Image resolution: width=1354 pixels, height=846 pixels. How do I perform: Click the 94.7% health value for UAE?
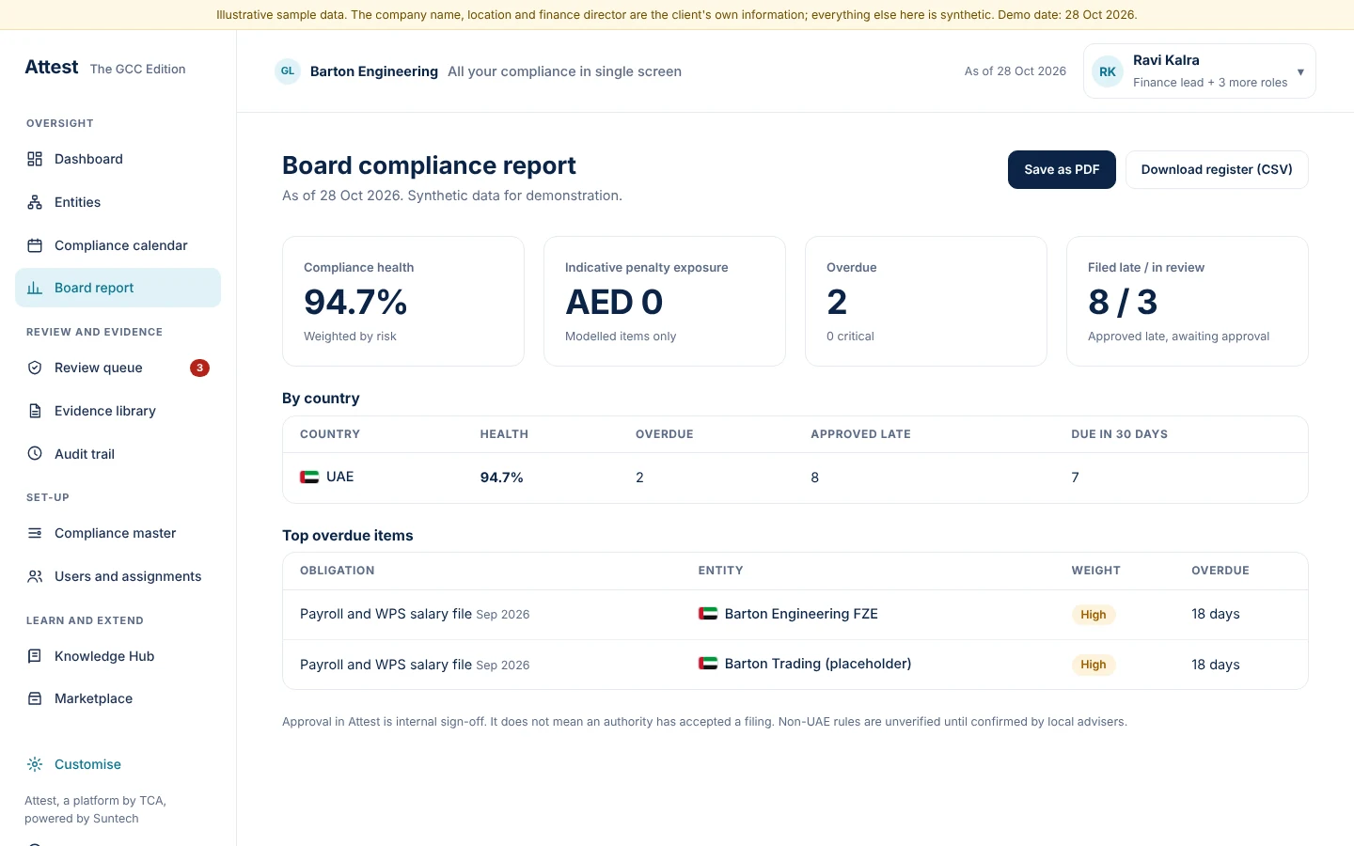(x=501, y=478)
